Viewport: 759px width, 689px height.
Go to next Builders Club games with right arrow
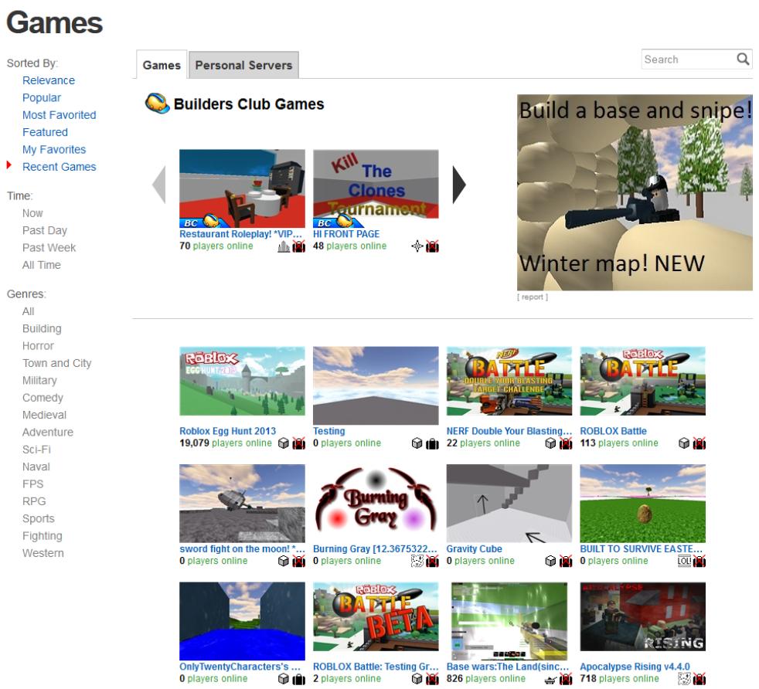click(x=459, y=185)
